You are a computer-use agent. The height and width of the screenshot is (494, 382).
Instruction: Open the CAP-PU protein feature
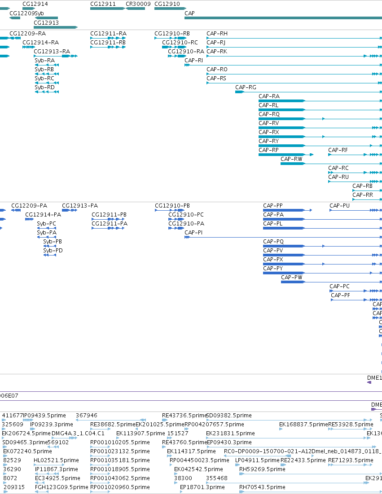pos(340,206)
